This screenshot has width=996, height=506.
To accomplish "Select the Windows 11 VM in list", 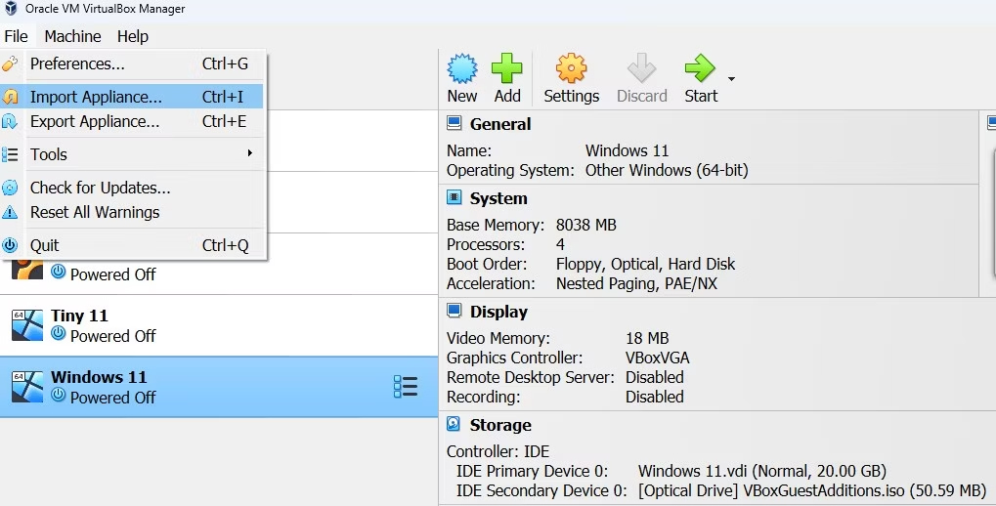I will [195, 387].
